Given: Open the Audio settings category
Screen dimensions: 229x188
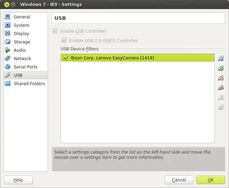Looking at the screenshot, I should click(26, 50).
